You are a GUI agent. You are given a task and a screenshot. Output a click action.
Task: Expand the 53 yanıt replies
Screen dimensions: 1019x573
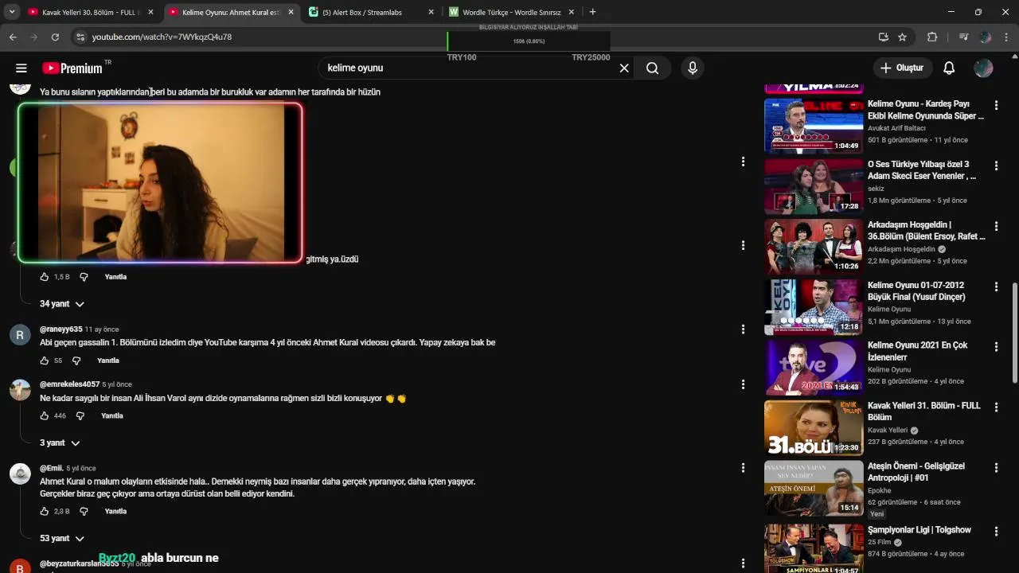point(62,538)
